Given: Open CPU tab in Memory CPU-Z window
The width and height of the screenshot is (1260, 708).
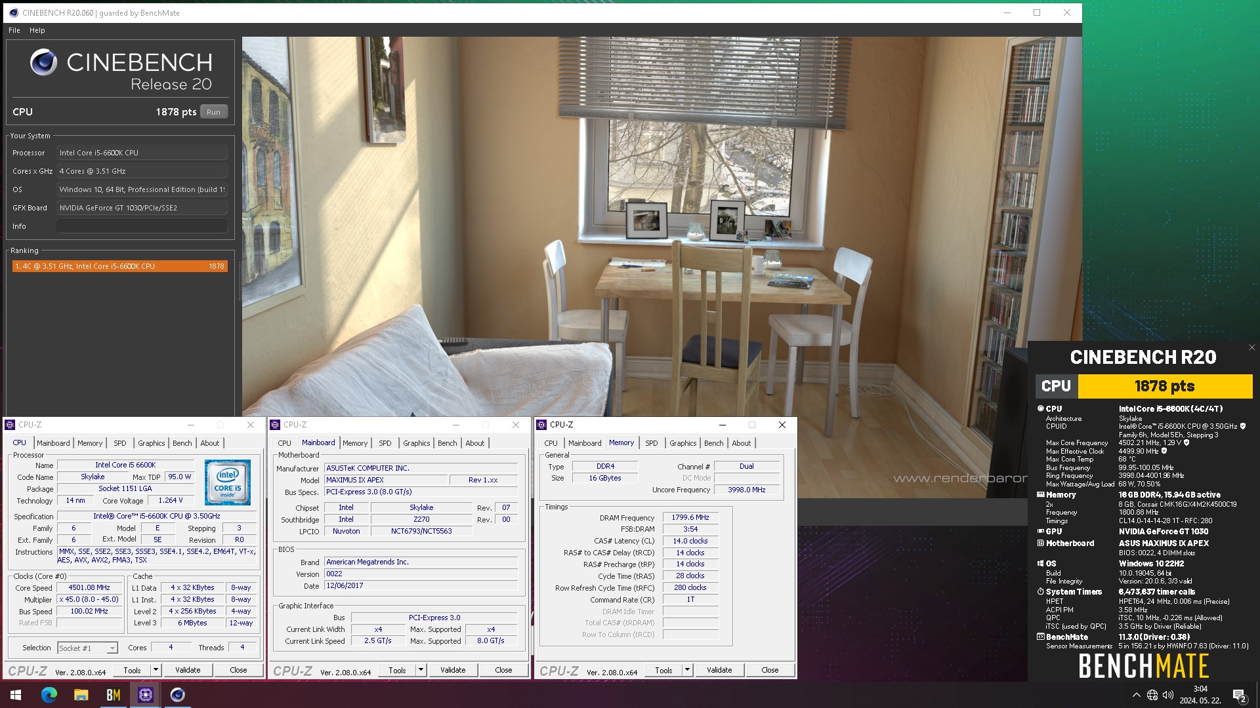Looking at the screenshot, I should [551, 443].
